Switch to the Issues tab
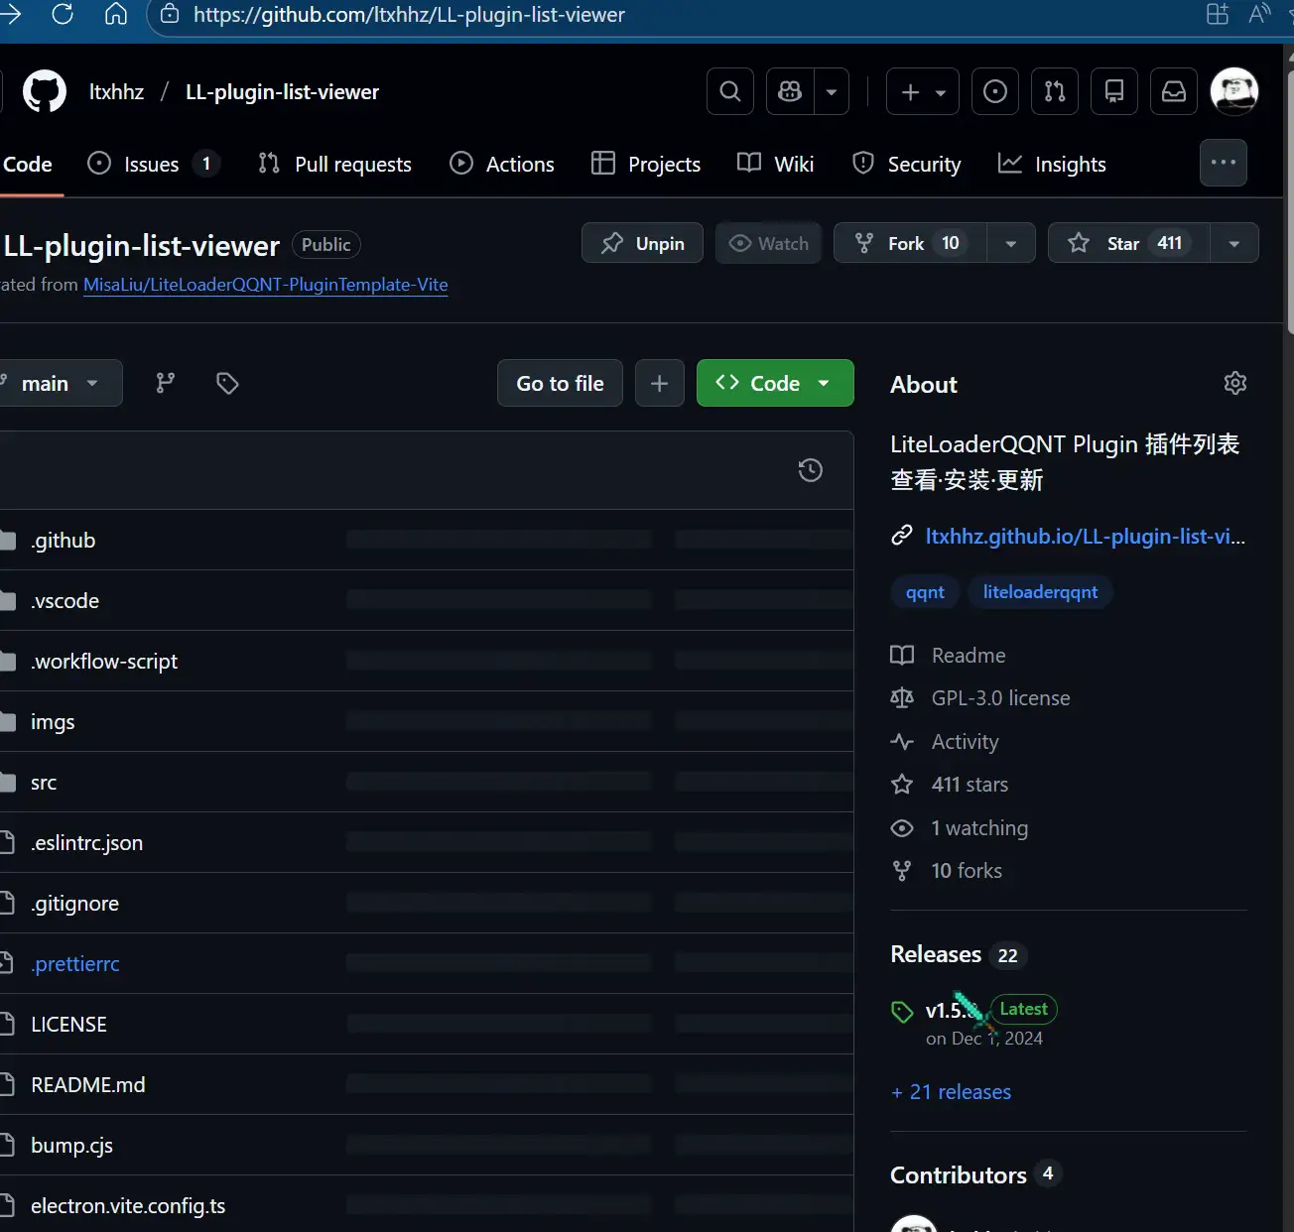Screen dimensions: 1294x1232 [x=152, y=165]
